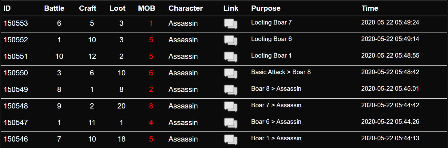Click timestamp 2020-05-22 05:44:13
This screenshot has height=148, width=448.
click(x=390, y=138)
